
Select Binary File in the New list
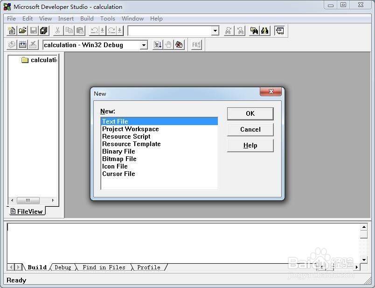tap(159, 151)
